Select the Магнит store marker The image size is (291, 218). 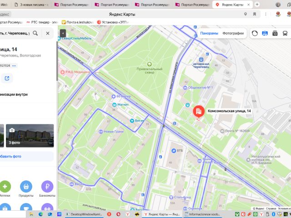click(115, 104)
